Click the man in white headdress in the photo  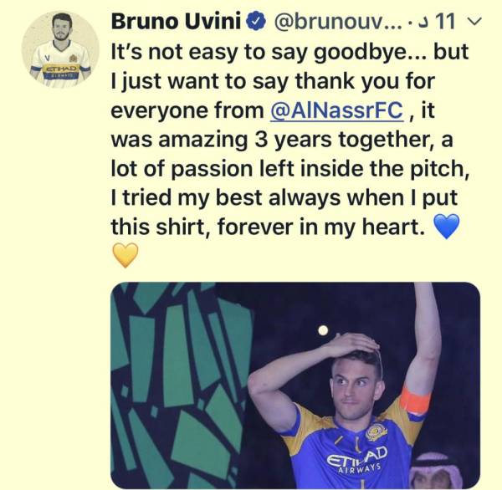tap(439, 471)
